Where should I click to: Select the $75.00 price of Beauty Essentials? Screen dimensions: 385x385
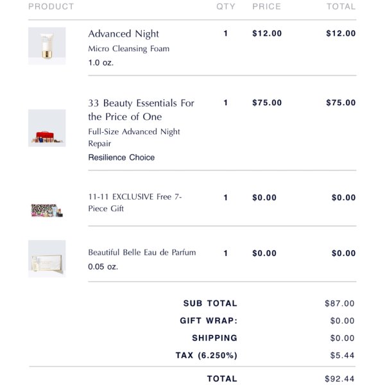tap(267, 103)
